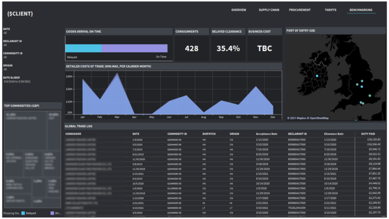Screen dimensions: 389x219
Task: Click the purple On Time legend swatch
Action: [x=52, y=213]
